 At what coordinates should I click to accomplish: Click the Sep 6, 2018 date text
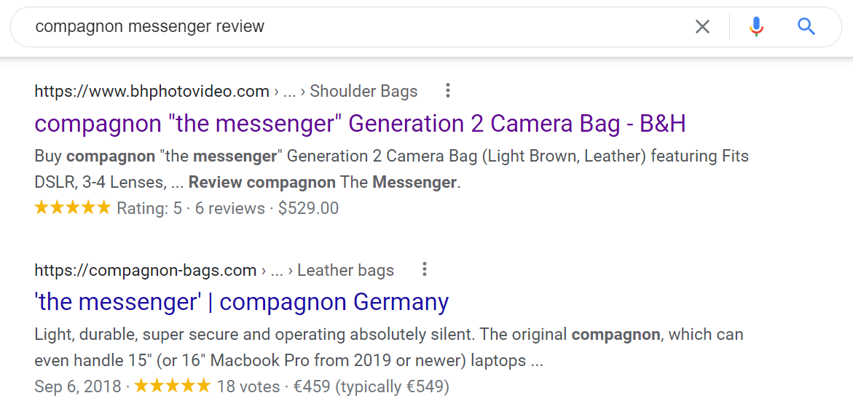click(x=78, y=386)
